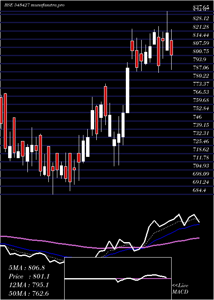
Task: Click the 691.24 price axis label
Action: tap(201, 182)
